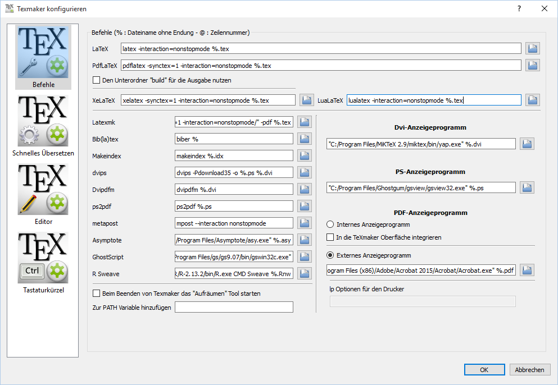The image size is (558, 385).
Task: Click into the PdfLaTeX command field
Action: pos(321,66)
